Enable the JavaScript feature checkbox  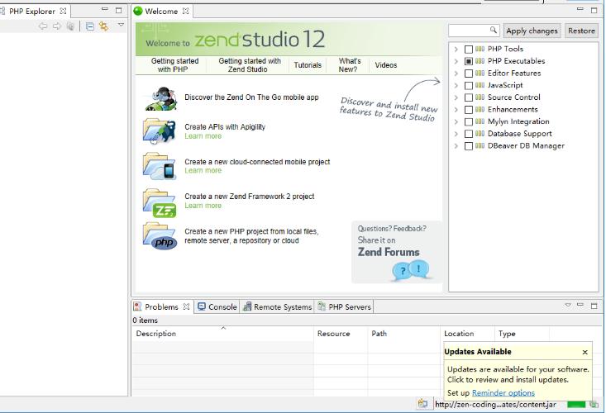(x=469, y=86)
